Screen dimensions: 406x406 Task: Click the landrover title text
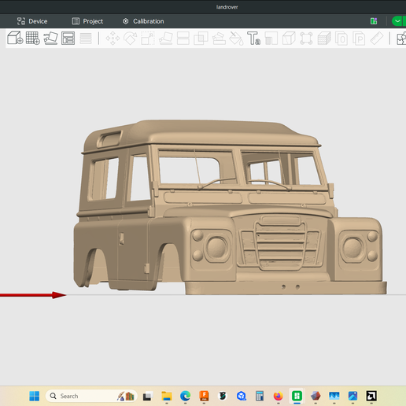227,7
